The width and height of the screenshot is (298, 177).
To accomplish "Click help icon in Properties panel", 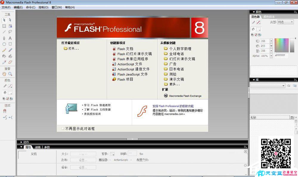I will pos(245,152).
